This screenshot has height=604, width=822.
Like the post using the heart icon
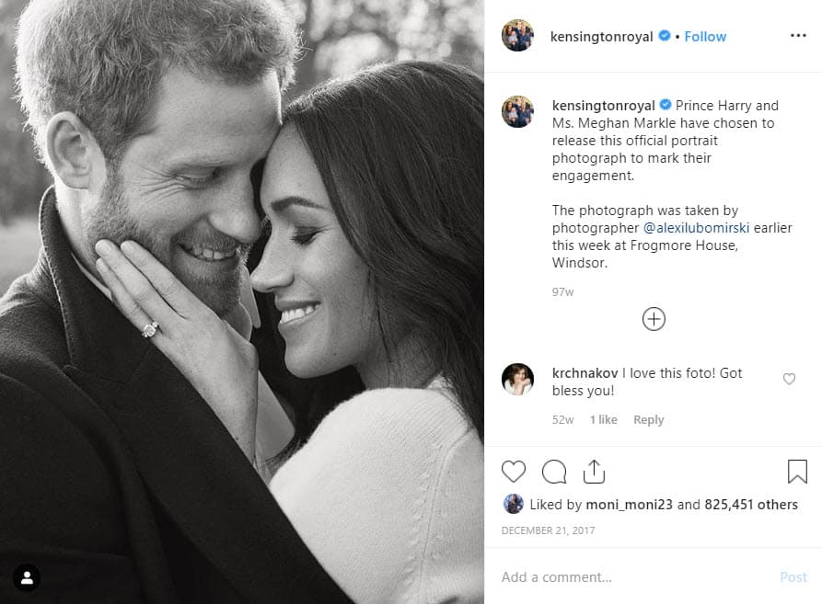(x=513, y=472)
